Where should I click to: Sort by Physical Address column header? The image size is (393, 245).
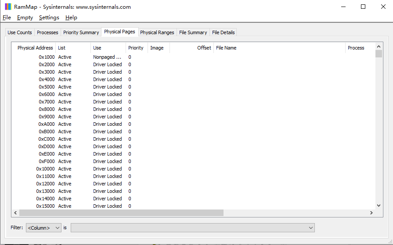coord(35,48)
